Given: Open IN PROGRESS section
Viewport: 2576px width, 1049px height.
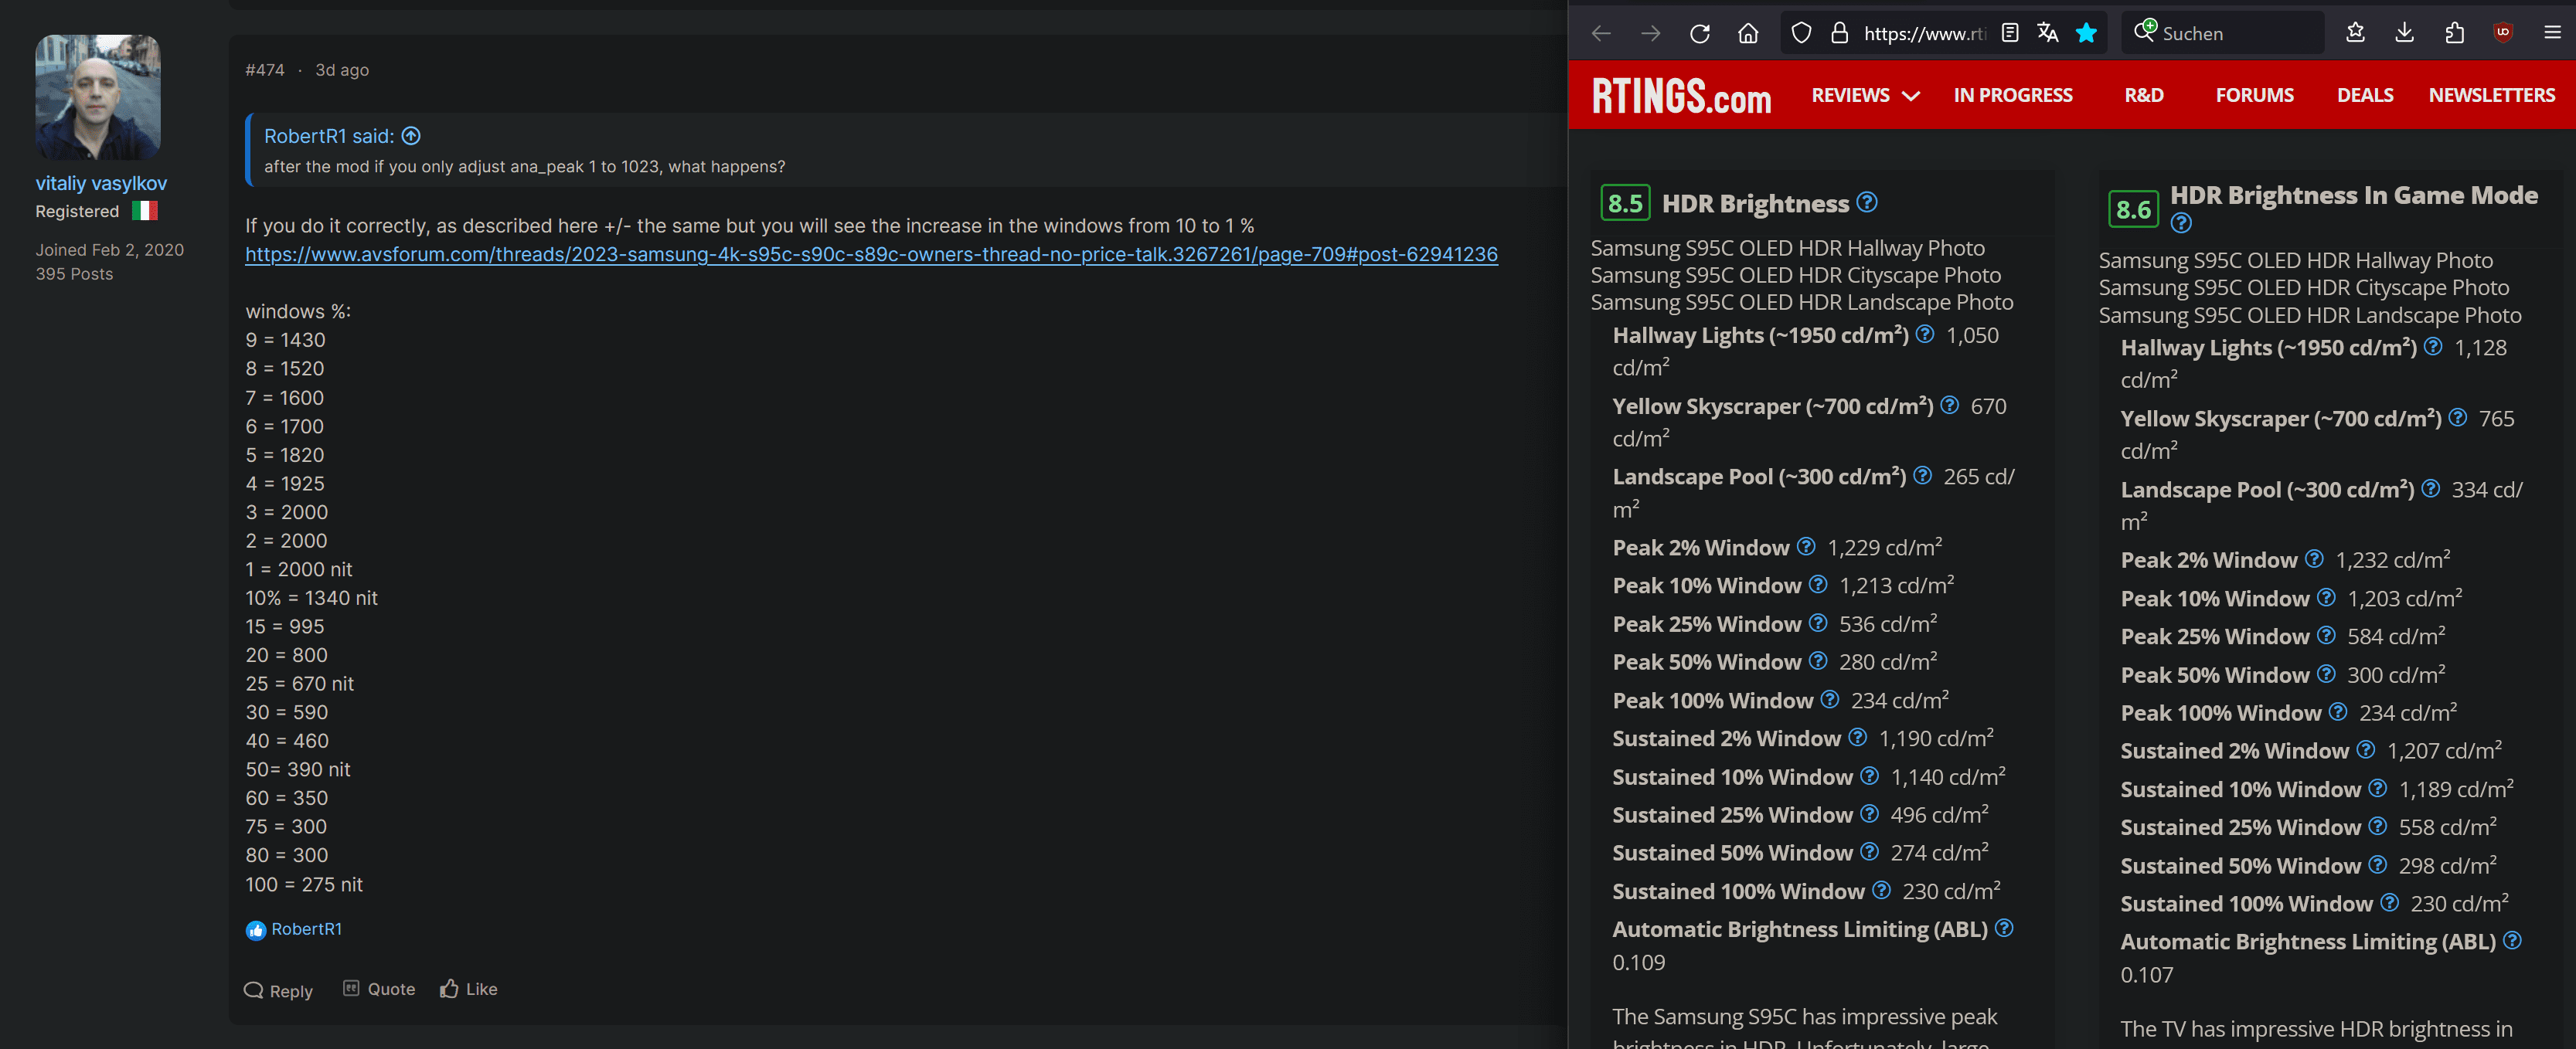Looking at the screenshot, I should click(2013, 95).
